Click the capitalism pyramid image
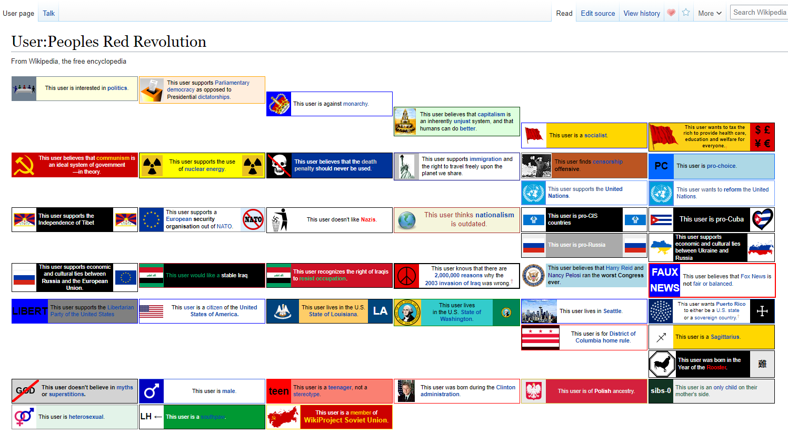Image resolution: width=788 pixels, height=433 pixels. click(406, 122)
